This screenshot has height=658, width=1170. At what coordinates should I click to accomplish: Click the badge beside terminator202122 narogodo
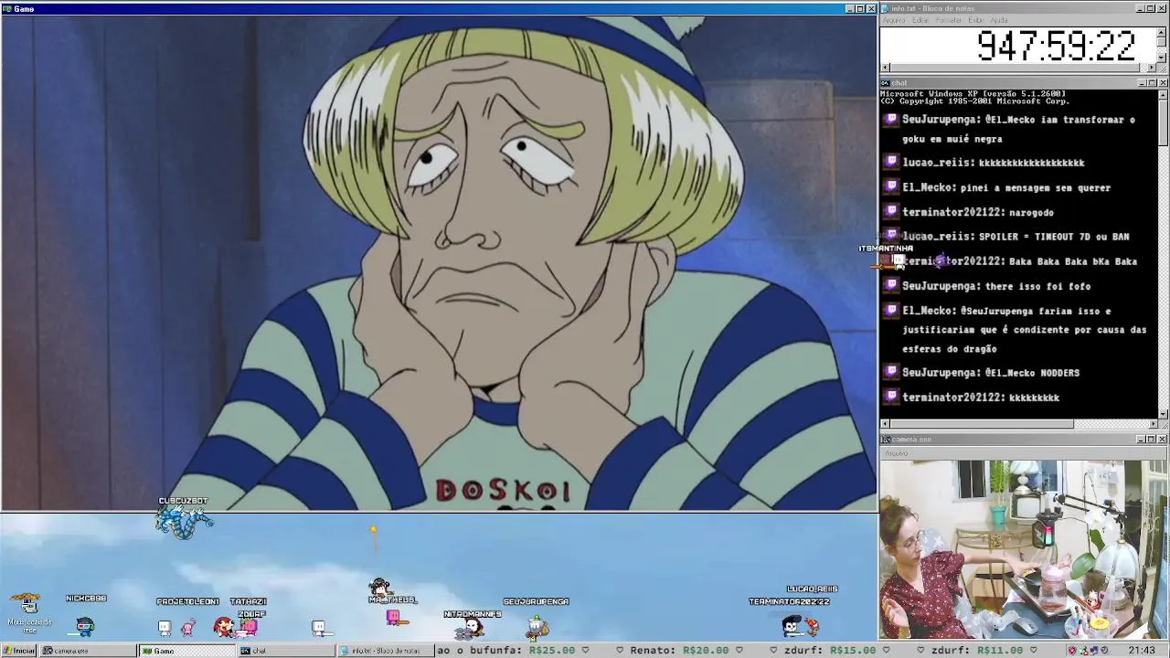click(x=892, y=211)
